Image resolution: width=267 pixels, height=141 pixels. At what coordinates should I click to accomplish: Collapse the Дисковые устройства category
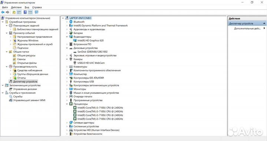(x=67, y=48)
